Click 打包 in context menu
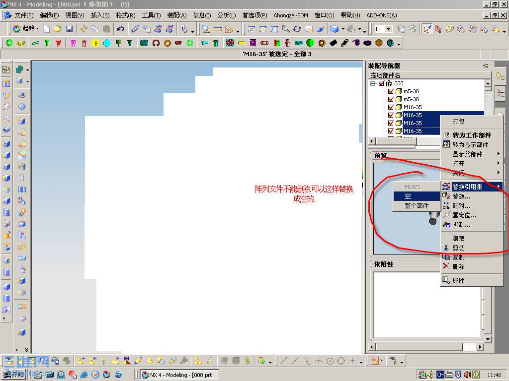The image size is (509, 381). tap(472, 121)
